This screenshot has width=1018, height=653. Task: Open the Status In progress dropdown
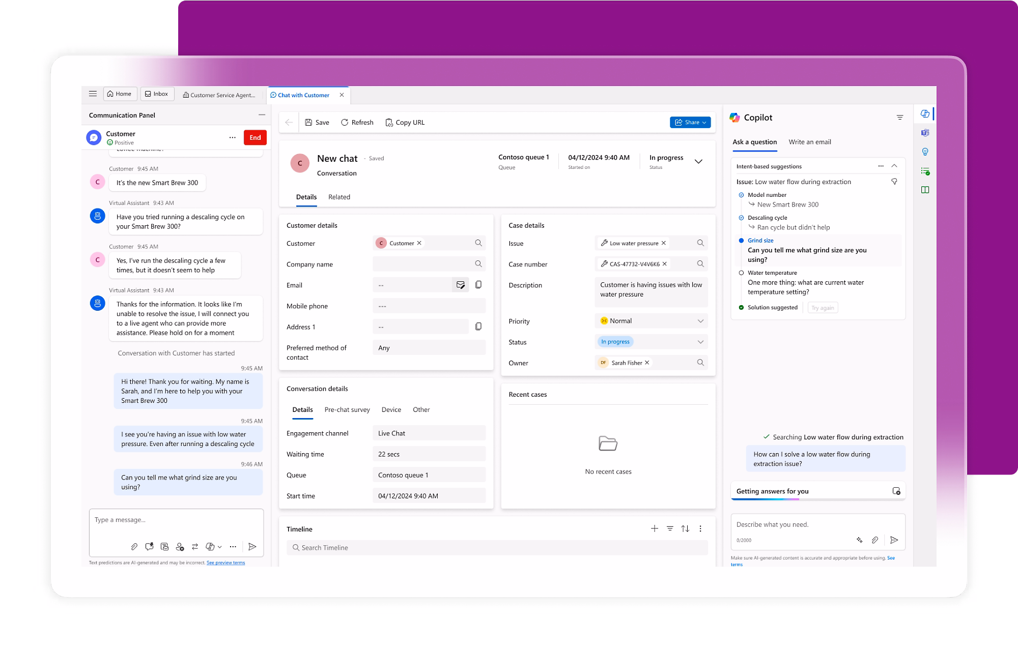[700, 342]
